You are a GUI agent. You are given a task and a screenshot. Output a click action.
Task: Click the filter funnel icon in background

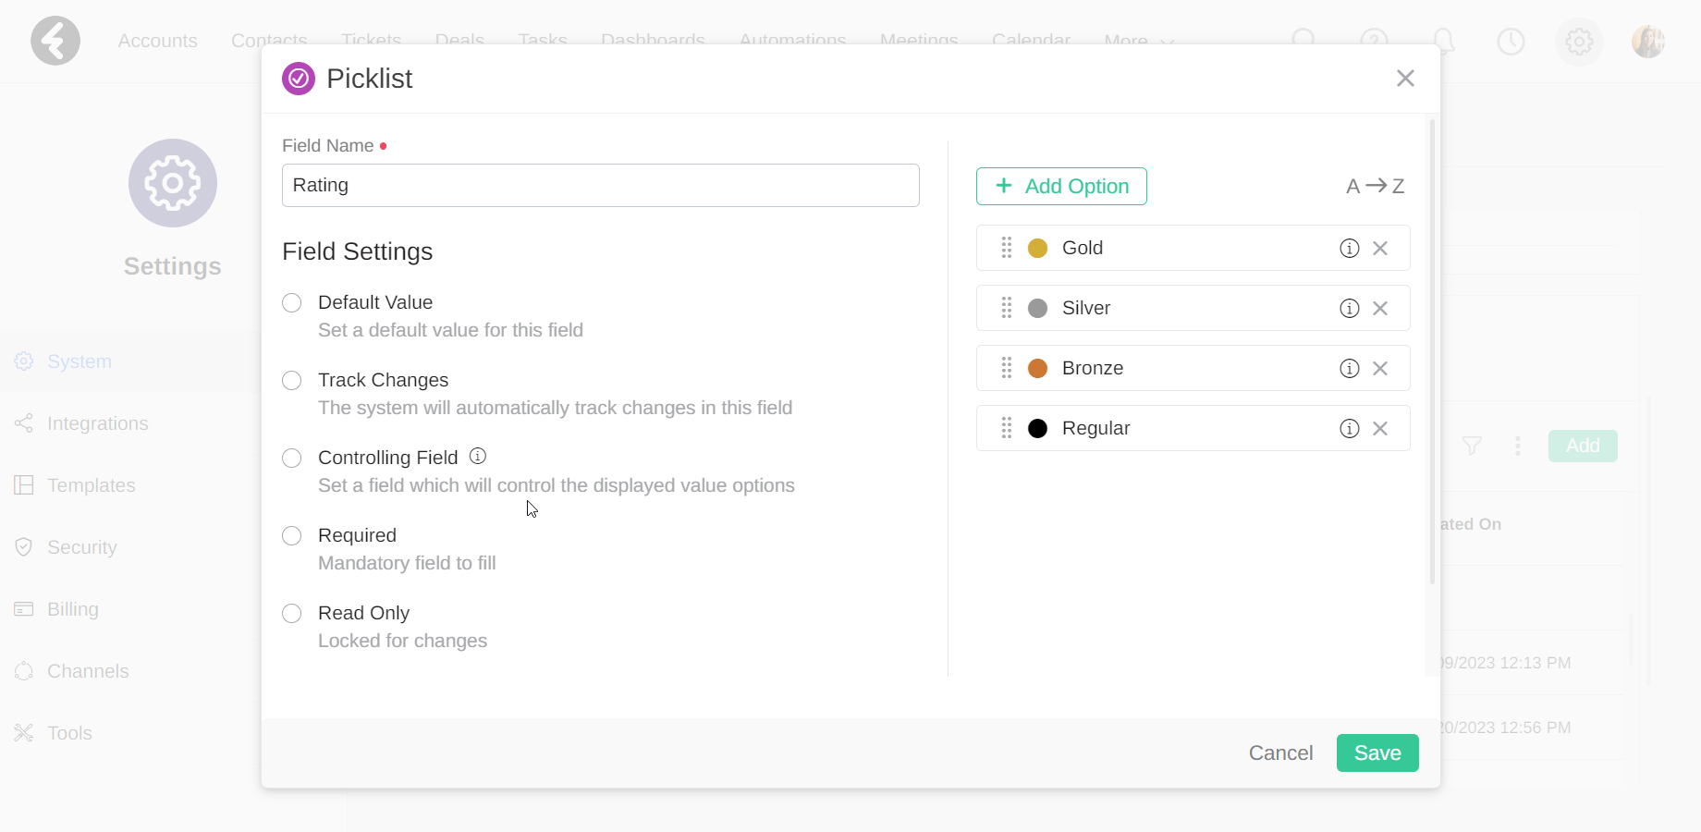tap(1472, 446)
